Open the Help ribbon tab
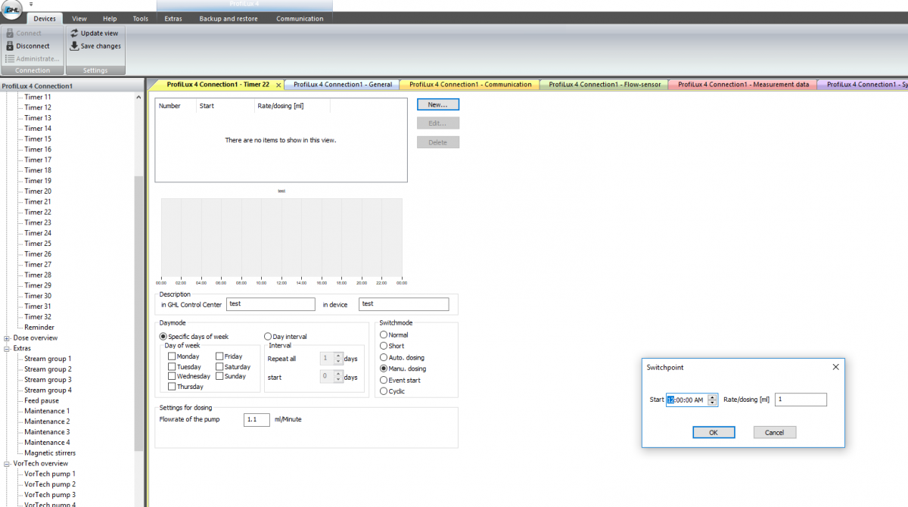This screenshot has height=507, width=908. (x=110, y=18)
